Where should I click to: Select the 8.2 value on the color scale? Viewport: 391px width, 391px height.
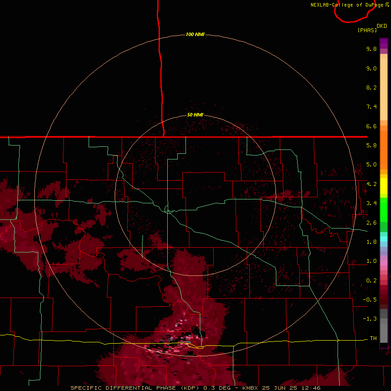[371, 87]
